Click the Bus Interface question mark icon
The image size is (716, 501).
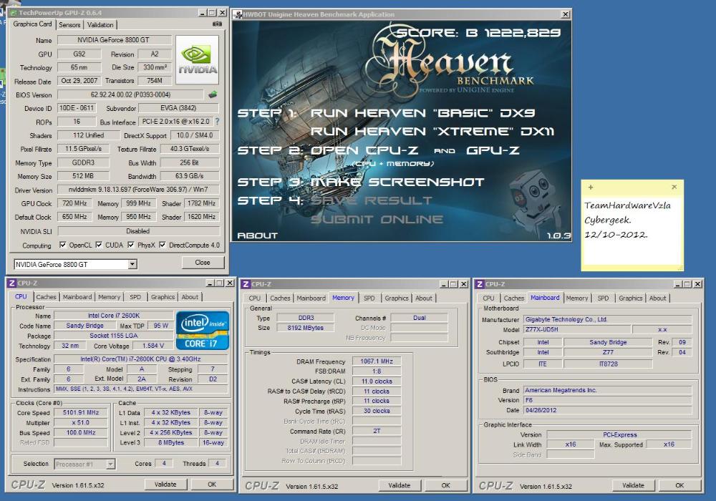click(x=218, y=122)
